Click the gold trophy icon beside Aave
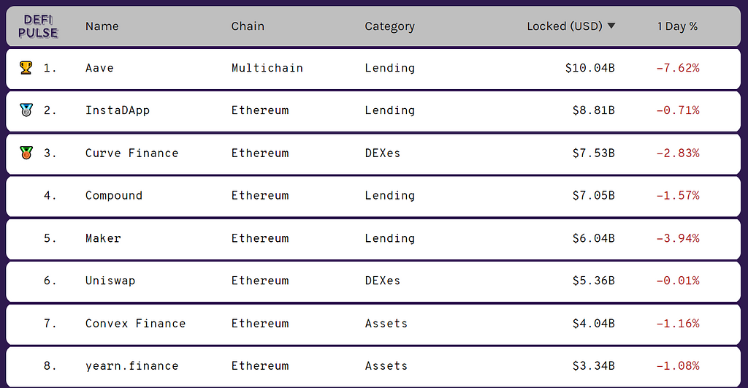The image size is (748, 388). click(x=26, y=68)
